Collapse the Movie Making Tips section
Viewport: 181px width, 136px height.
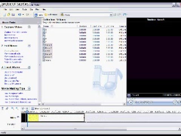tap(29, 88)
